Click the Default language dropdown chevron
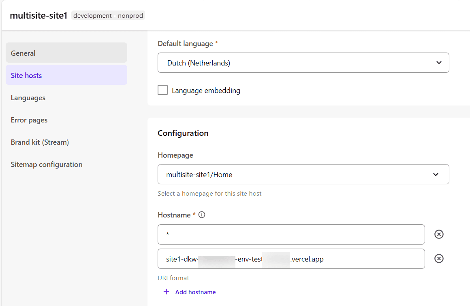Image resolution: width=470 pixels, height=306 pixels. (x=439, y=63)
